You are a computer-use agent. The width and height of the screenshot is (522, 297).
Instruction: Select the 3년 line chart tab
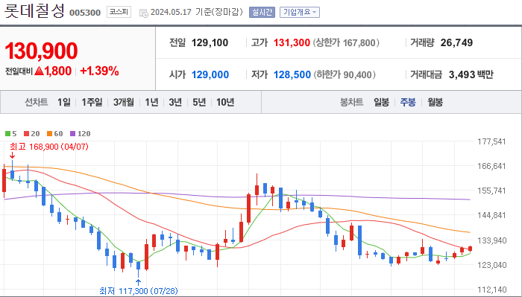[175, 102]
